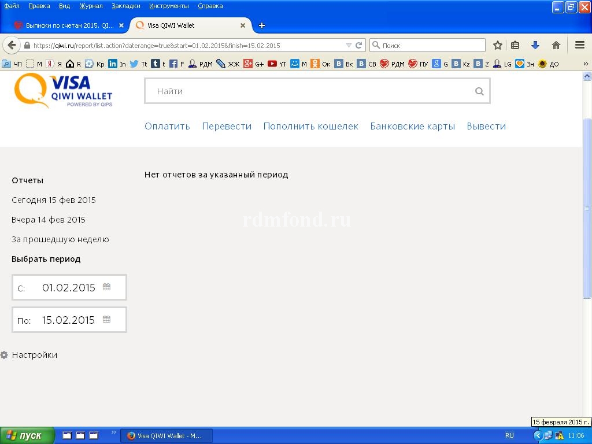Screen dimensions: 592x444
Task: Open a new tab with the plus button
Action: (x=262, y=25)
